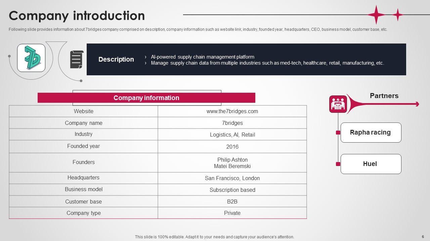Select the San Francisco, London cell
This screenshot has width=430, height=241.
(232, 178)
